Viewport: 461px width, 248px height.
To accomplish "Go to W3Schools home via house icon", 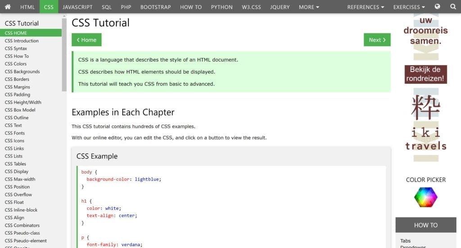I will (x=8, y=7).
